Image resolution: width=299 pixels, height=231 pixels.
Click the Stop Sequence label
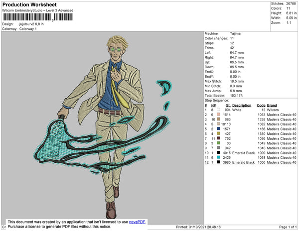point(217,101)
